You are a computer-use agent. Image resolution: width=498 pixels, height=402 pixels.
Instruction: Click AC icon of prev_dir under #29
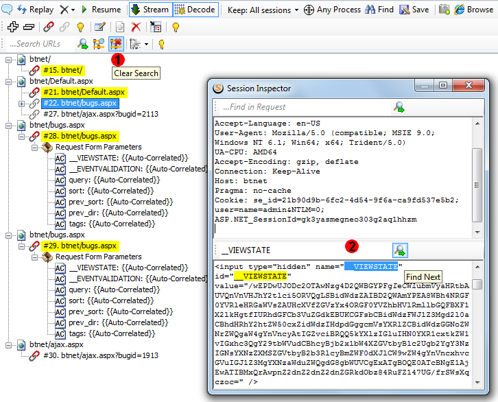coord(60,323)
